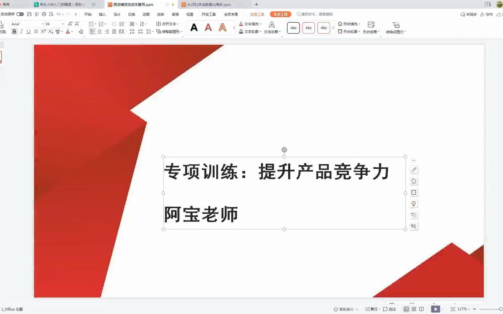
Task: Expand the quick access toolbar customize arrow
Action: pos(76,14)
